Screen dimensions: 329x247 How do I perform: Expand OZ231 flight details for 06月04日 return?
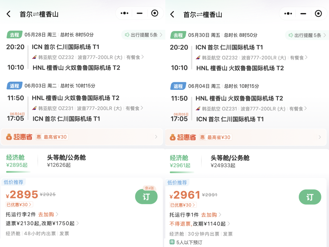tap(251, 109)
